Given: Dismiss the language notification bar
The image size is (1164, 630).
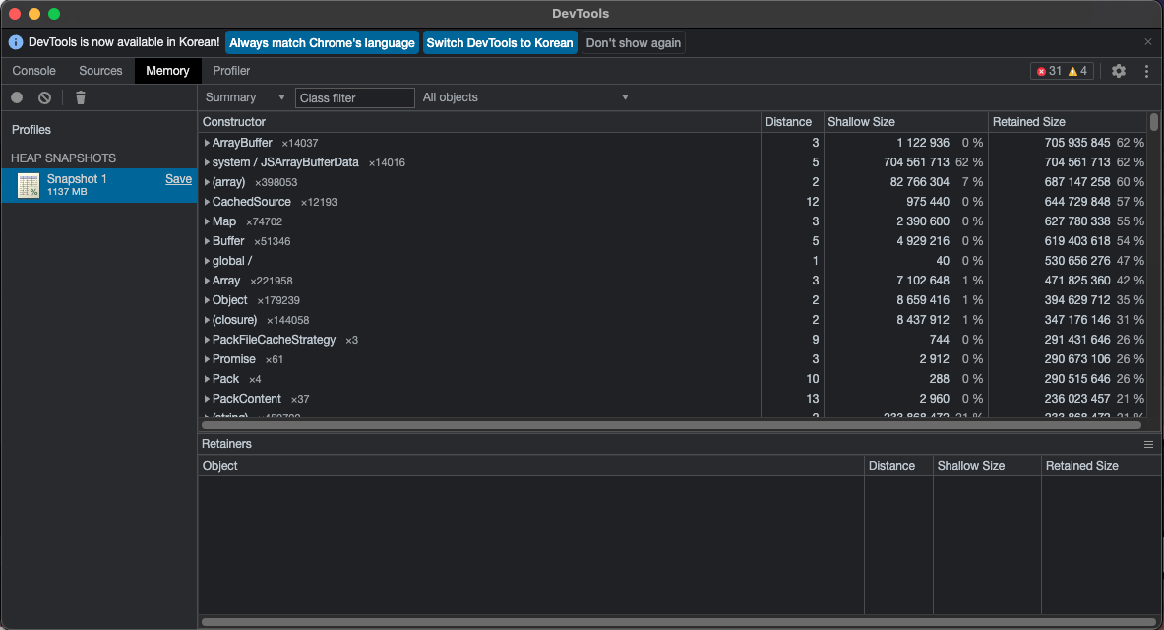Looking at the screenshot, I should (1147, 42).
